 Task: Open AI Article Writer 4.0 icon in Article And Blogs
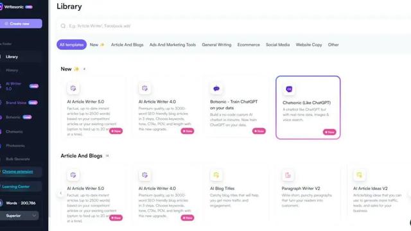pos(144,175)
